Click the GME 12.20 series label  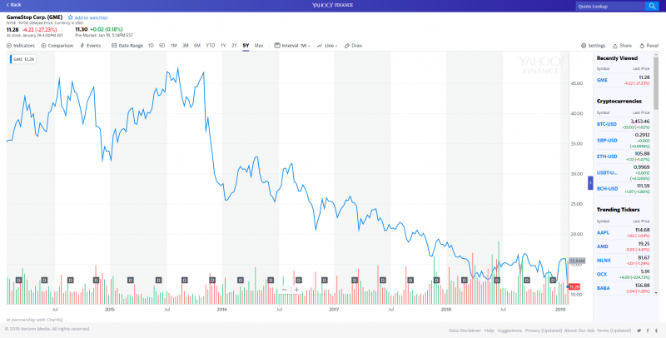(x=23, y=59)
